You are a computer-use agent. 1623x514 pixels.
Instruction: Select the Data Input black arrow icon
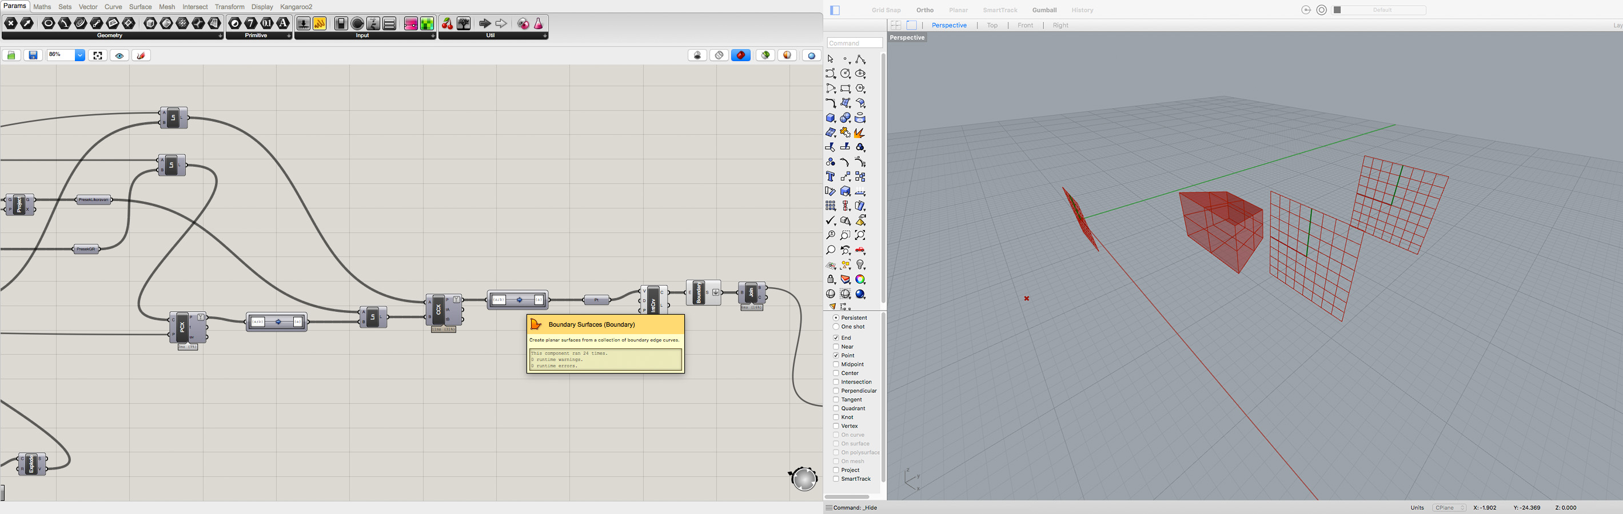pyautogui.click(x=485, y=23)
